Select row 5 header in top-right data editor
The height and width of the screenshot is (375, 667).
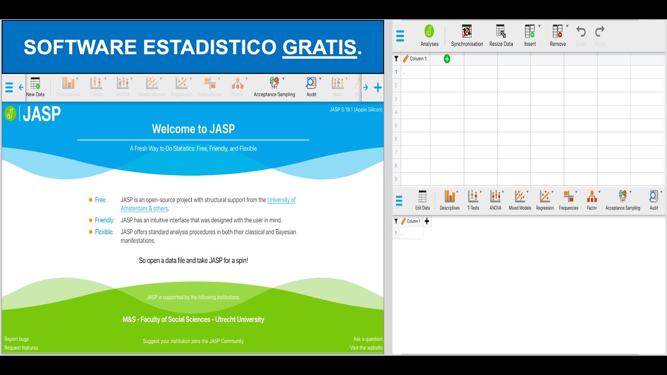[397, 126]
